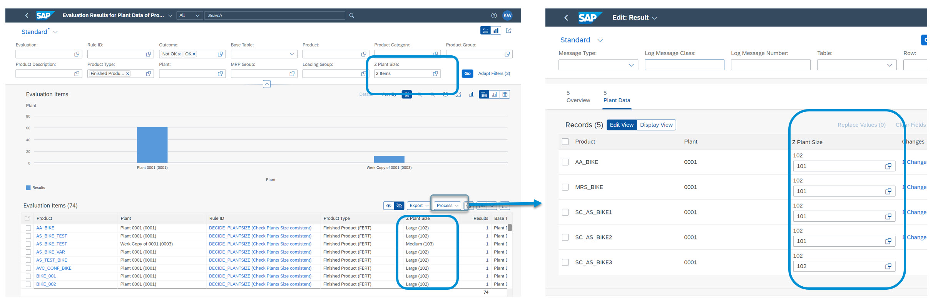
Task: Switch to the Plant Data tab
Action: tap(617, 97)
